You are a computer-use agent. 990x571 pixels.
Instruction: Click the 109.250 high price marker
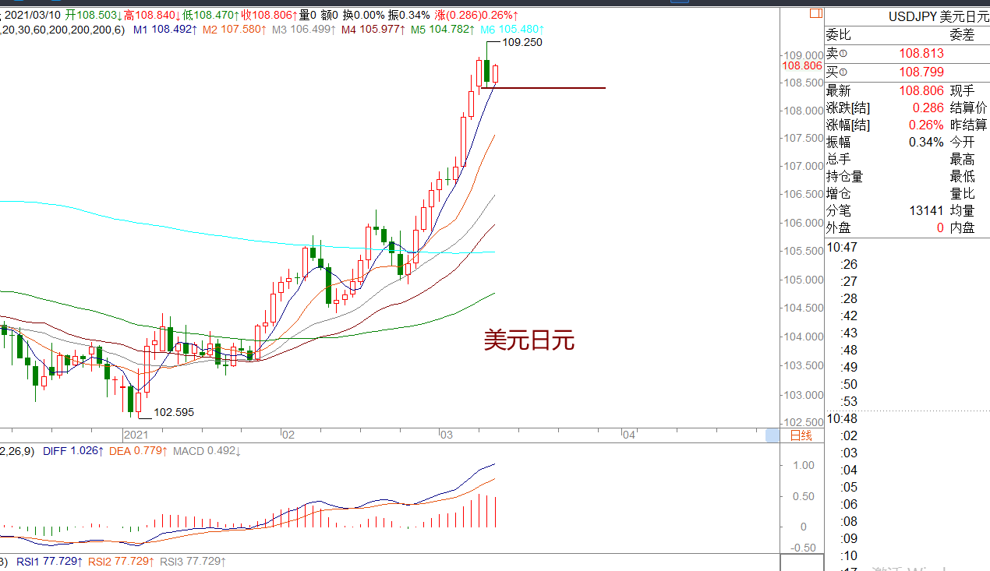pos(522,42)
